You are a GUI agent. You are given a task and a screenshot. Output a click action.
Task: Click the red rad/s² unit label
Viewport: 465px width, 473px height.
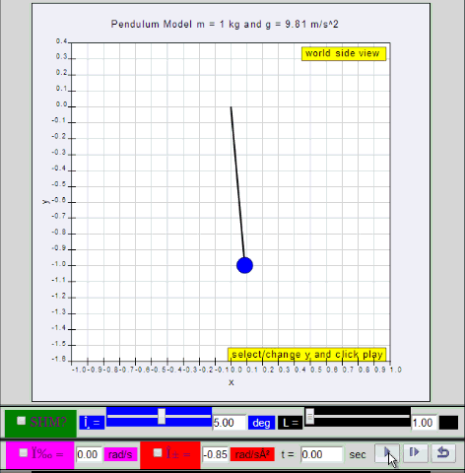pos(252,454)
